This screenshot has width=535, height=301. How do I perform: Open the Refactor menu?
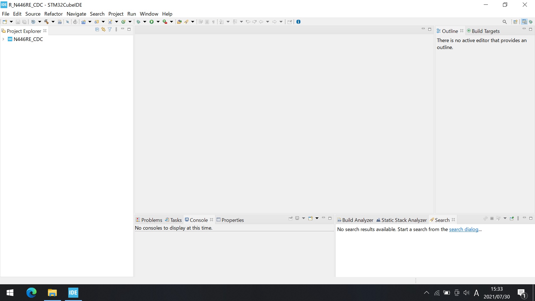click(53, 14)
